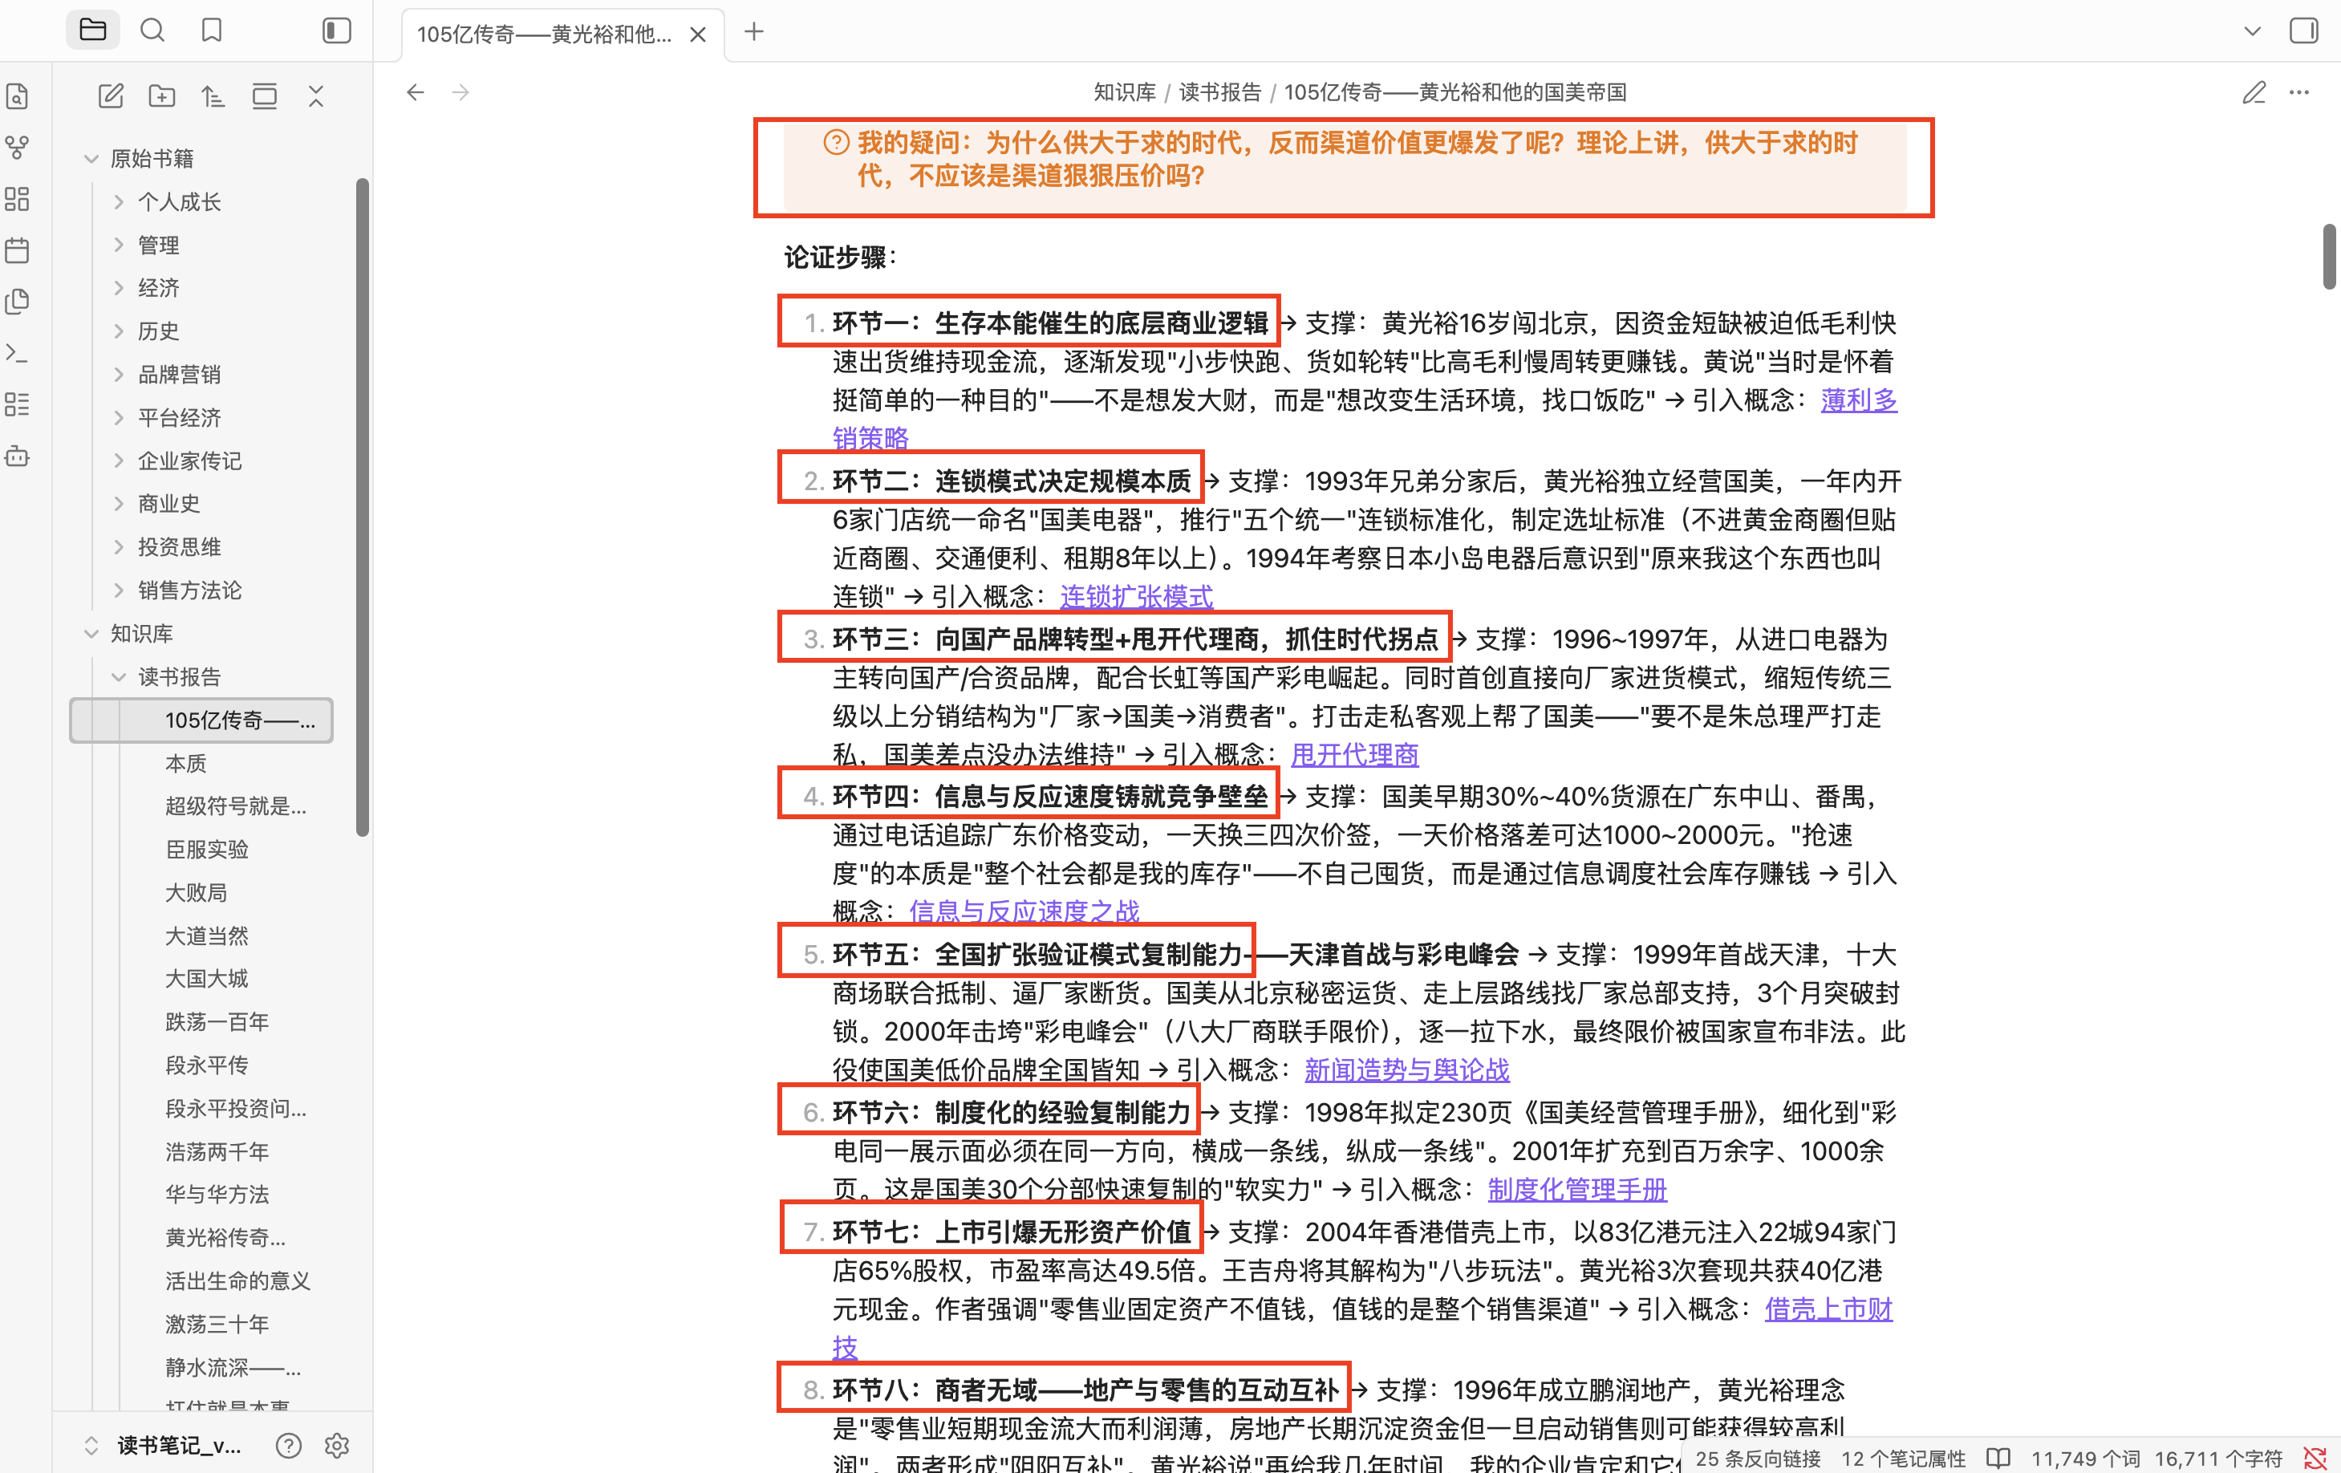Open the tab list dropdown chevron

click(x=2252, y=31)
